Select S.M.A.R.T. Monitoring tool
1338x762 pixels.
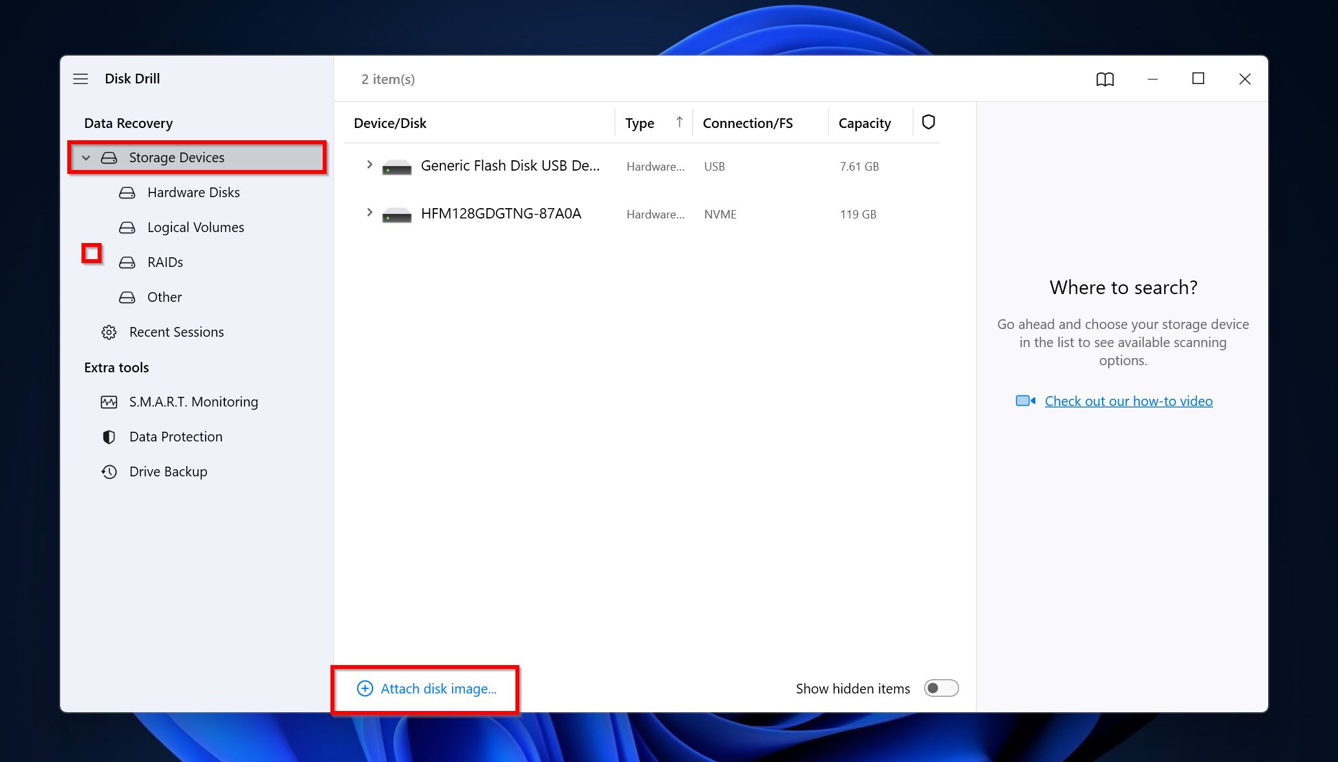(193, 400)
